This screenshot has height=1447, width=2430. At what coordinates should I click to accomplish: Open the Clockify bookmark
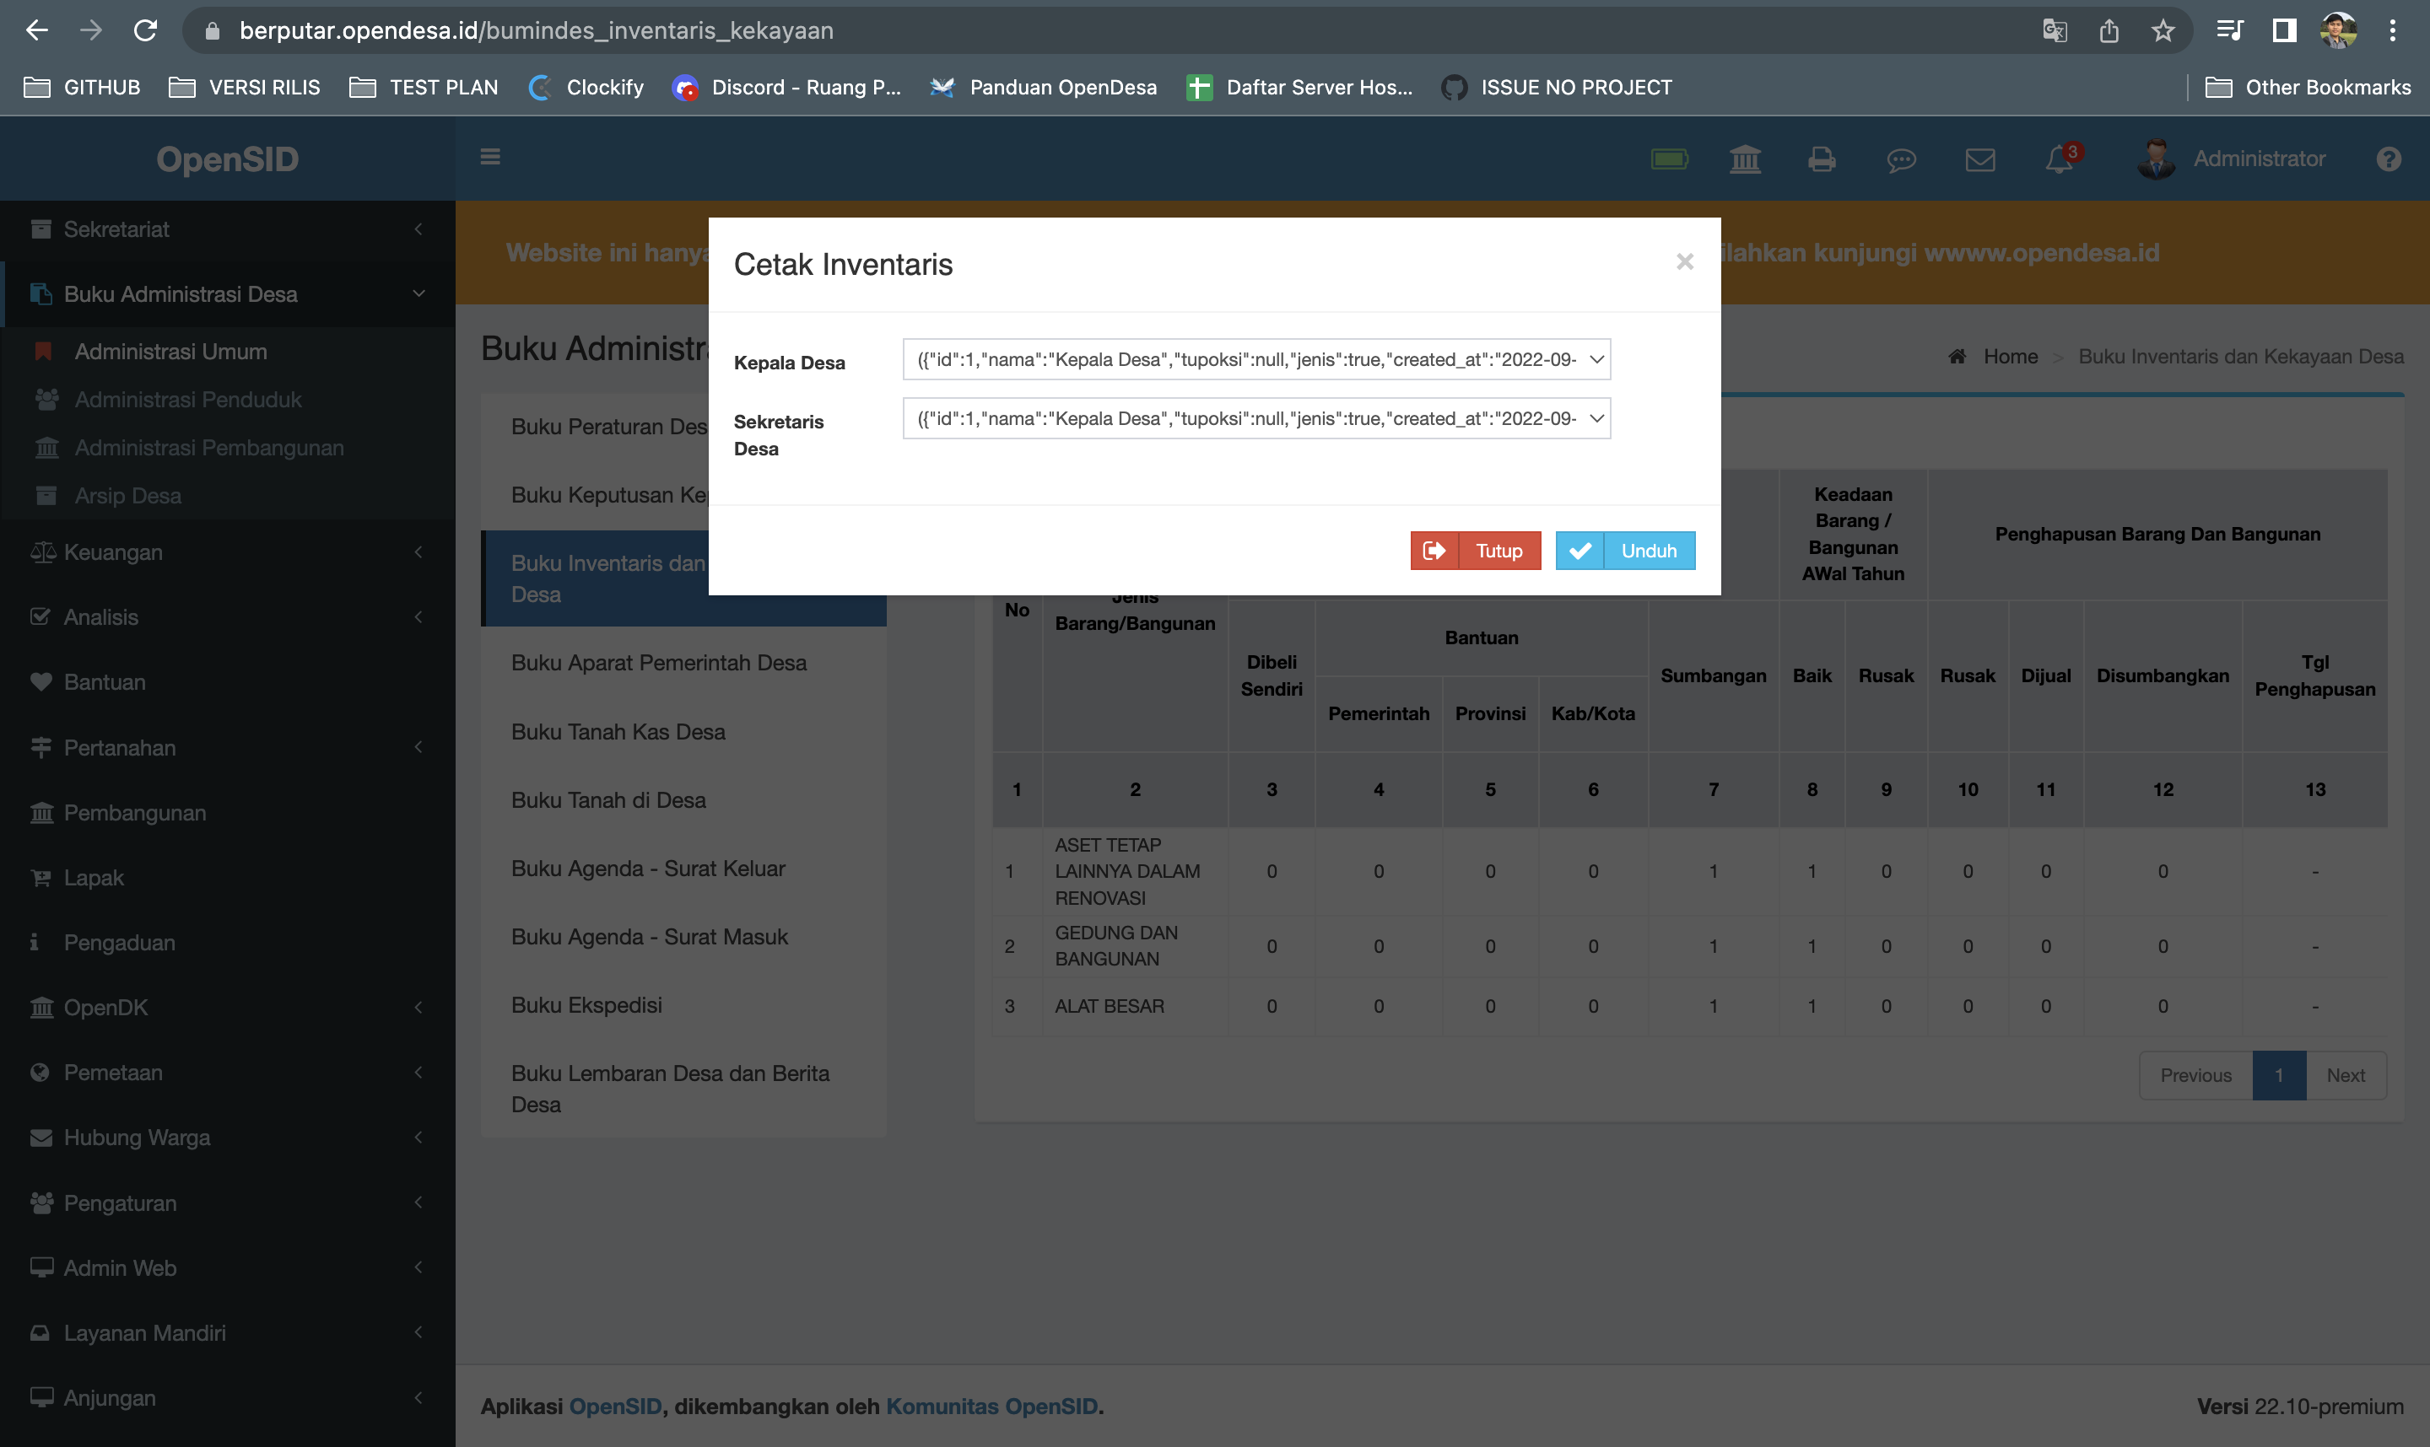pos(586,88)
